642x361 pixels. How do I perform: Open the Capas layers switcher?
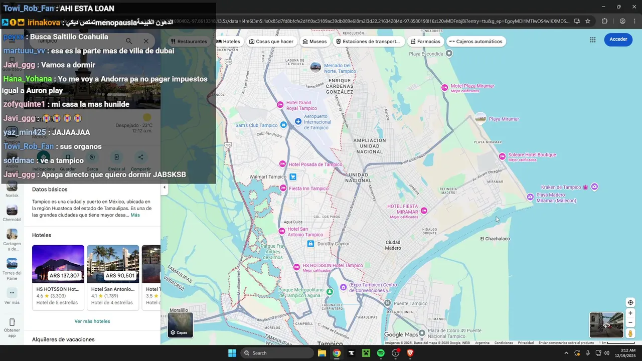180,325
